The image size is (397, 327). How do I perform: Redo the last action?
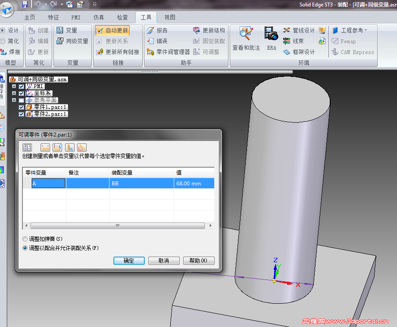[53, 4]
